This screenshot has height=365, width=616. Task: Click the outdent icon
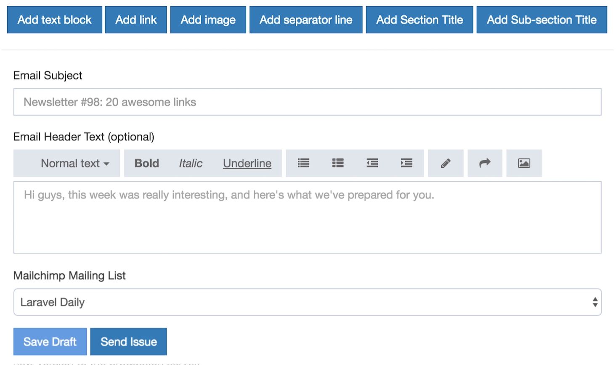tap(372, 163)
